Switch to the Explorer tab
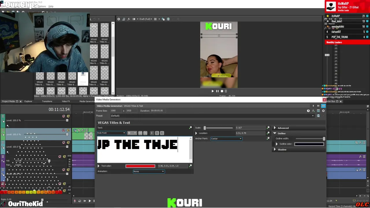This screenshot has height=208, width=370. click(28, 101)
